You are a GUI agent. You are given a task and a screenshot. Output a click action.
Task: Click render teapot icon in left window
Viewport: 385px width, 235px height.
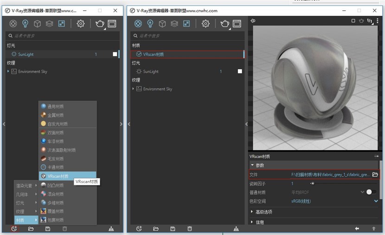tap(100, 24)
